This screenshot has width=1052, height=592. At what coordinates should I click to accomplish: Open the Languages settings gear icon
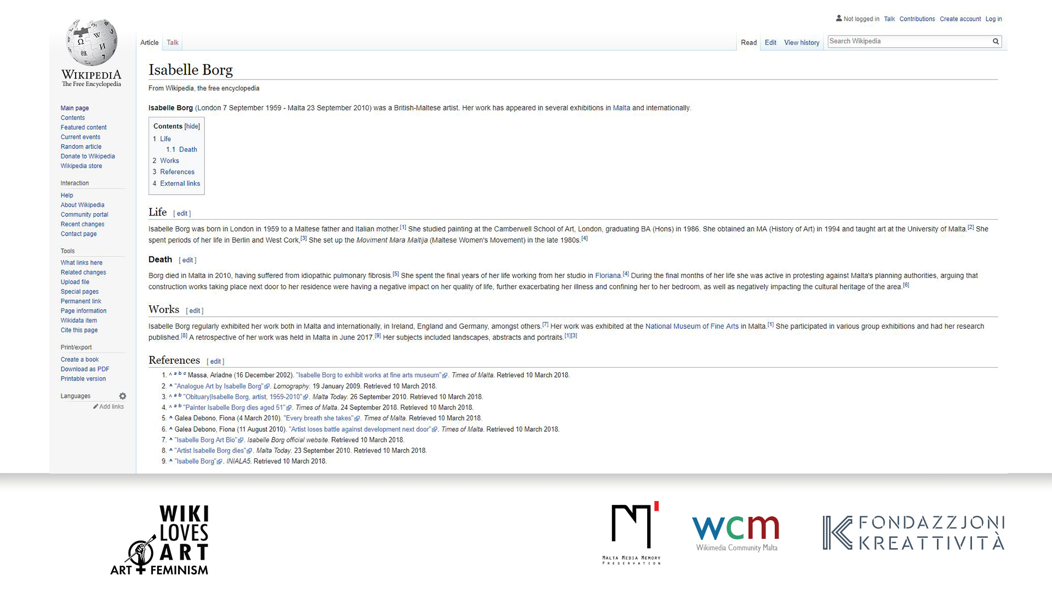tap(123, 396)
